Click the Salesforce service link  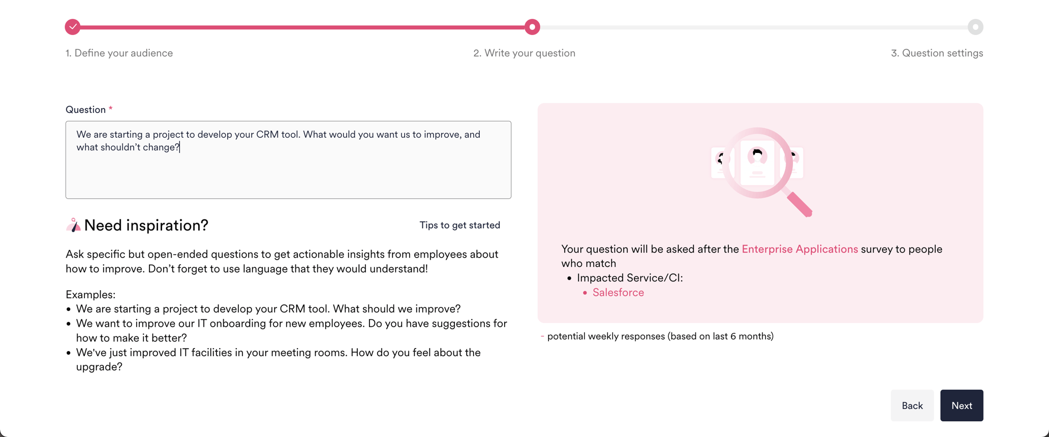pos(618,293)
